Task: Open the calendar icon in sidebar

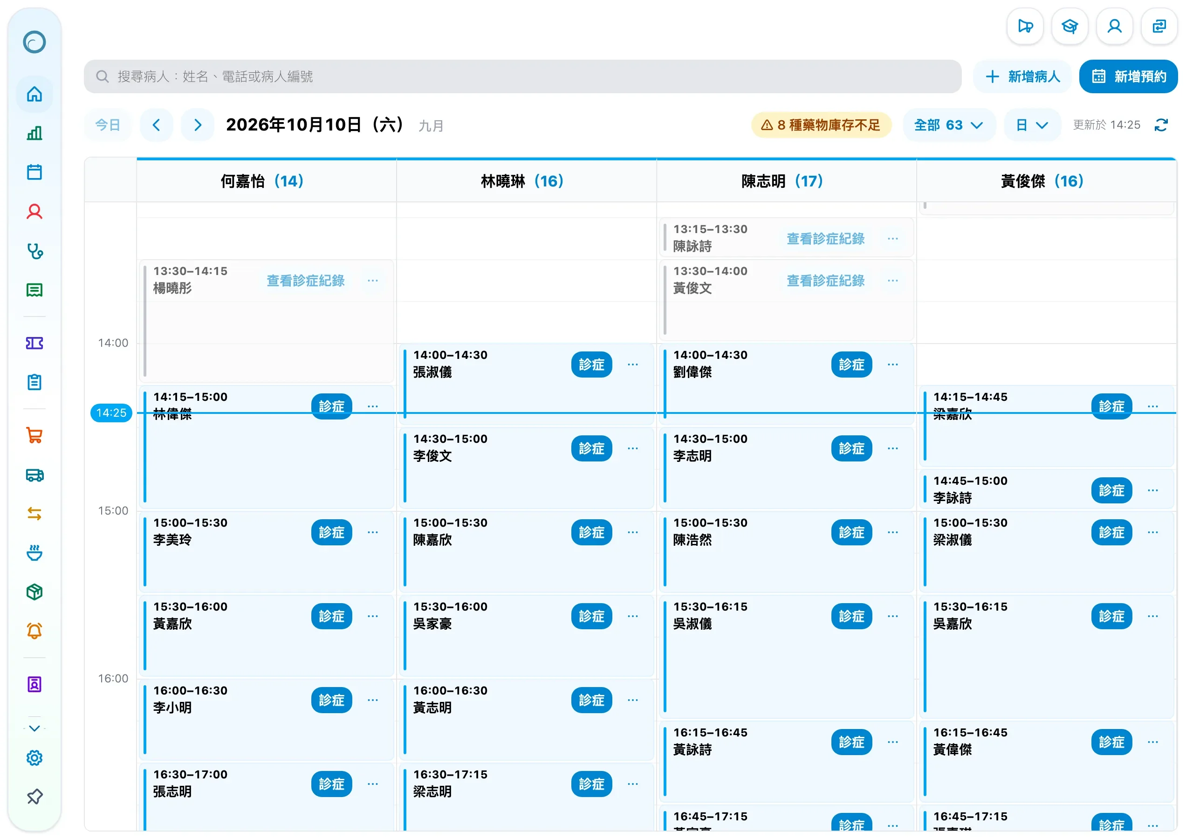Action: (34, 172)
